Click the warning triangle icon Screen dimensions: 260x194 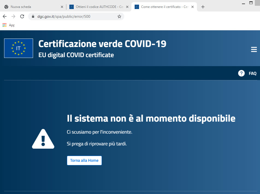click(43, 139)
